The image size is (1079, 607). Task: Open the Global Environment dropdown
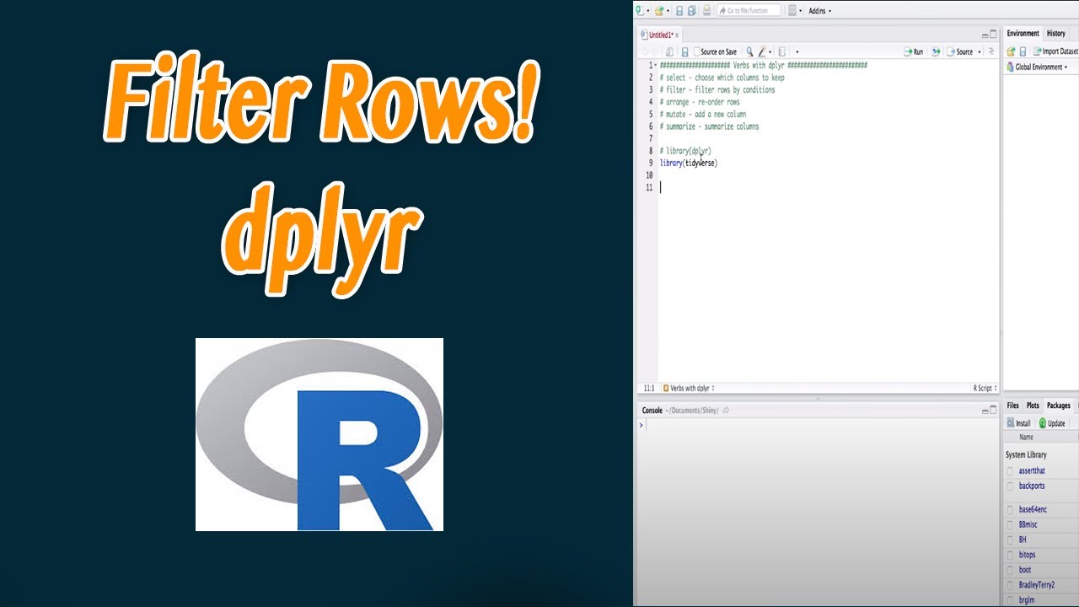[1037, 67]
